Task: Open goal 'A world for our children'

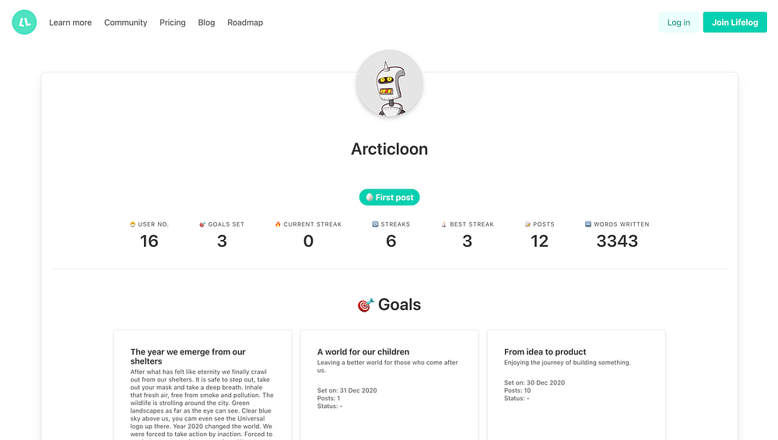Action: point(363,352)
